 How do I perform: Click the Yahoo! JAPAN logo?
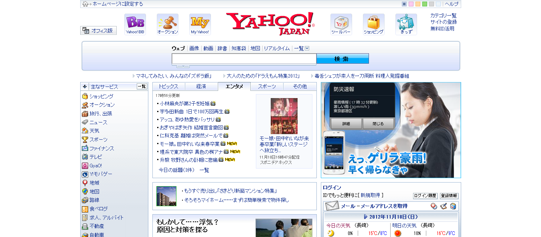click(271, 24)
